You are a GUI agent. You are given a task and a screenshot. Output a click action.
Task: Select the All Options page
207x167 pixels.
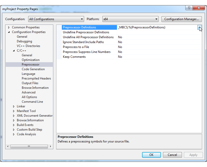[x=29, y=97]
